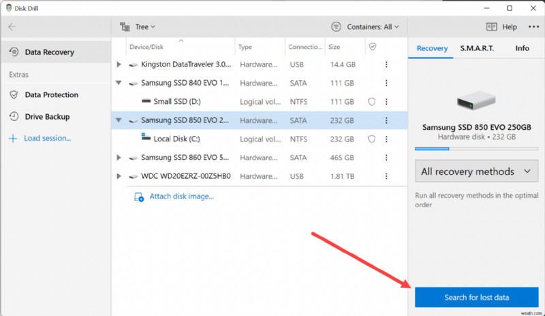Click the Local Disk (C:) volume icon
Viewport: 545px width, 316px height.
tap(146, 137)
